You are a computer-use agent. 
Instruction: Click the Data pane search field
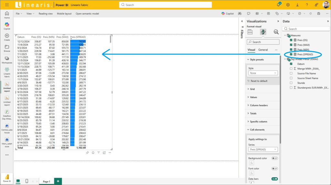click(x=307, y=29)
